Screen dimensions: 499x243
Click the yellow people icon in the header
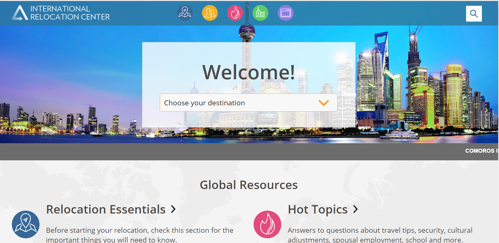pyautogui.click(x=210, y=13)
